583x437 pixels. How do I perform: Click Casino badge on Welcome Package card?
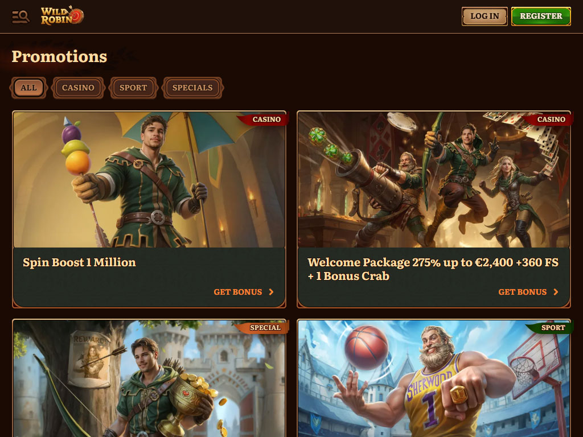pos(549,119)
